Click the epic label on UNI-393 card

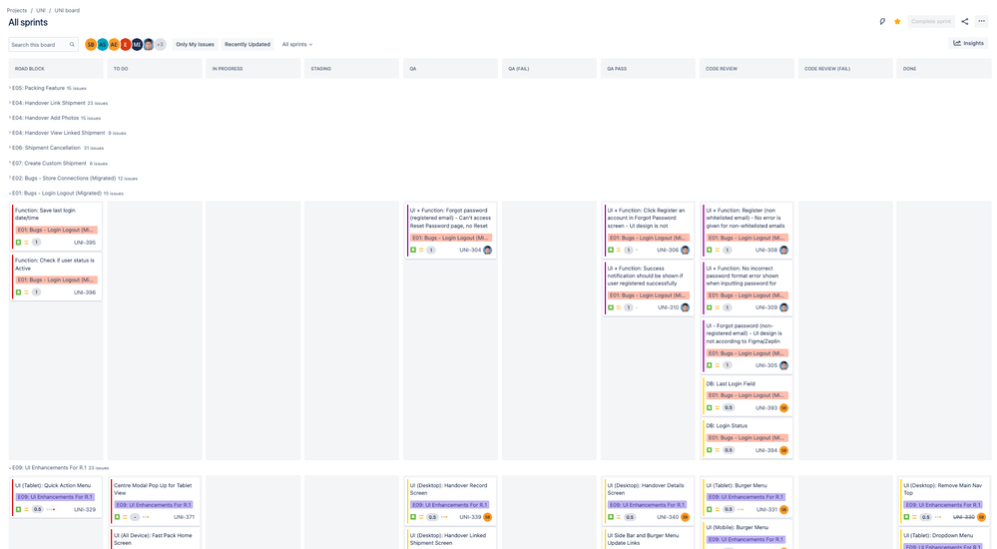[748, 395]
